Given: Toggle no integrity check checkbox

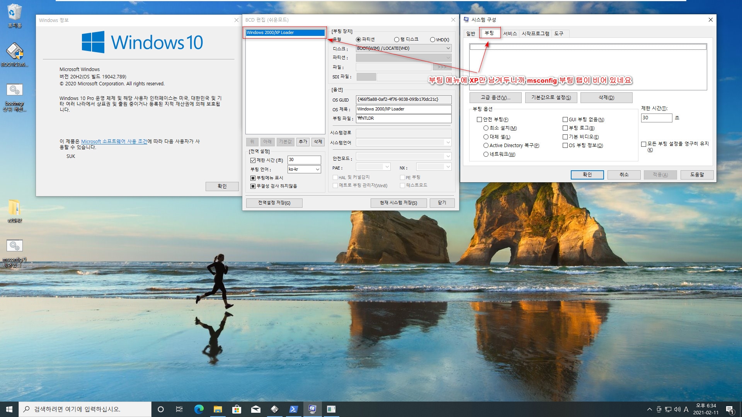Looking at the screenshot, I should tap(253, 186).
